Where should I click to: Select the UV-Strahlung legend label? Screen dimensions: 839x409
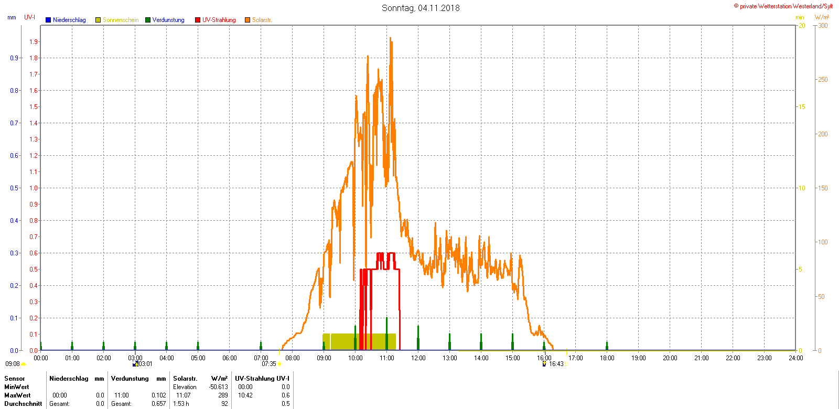pyautogui.click(x=219, y=20)
